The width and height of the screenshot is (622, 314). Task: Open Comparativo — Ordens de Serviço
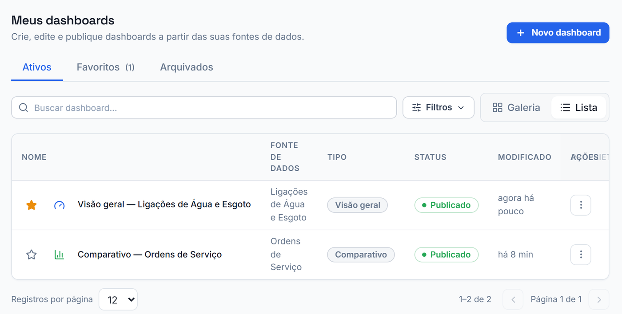(x=150, y=255)
